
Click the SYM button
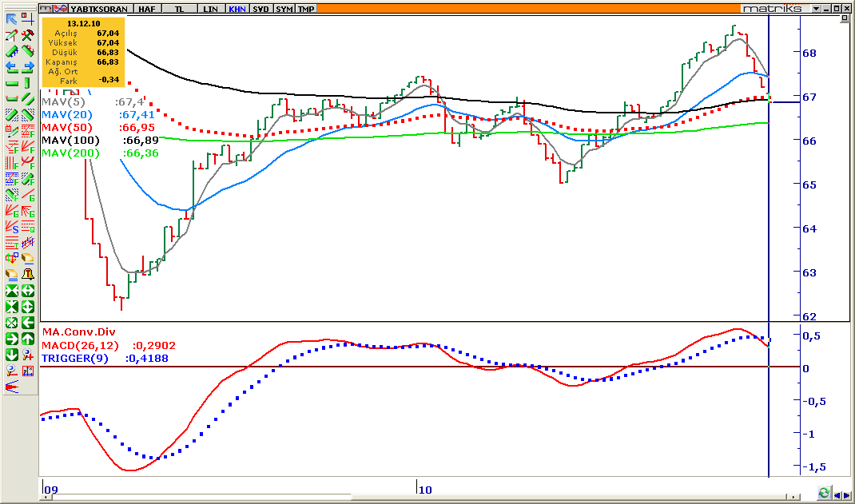284,9
